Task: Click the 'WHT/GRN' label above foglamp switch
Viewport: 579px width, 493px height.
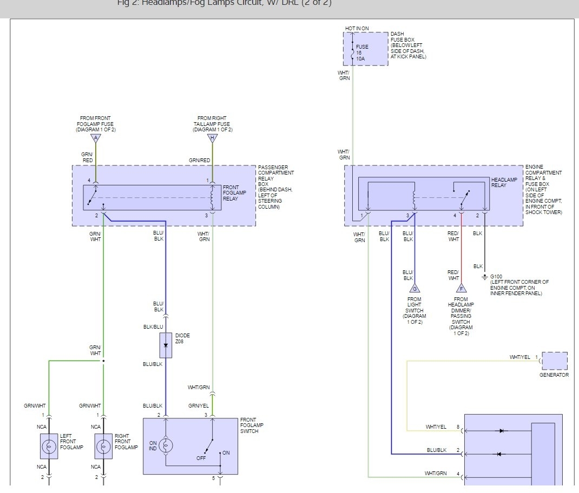Action: click(198, 388)
